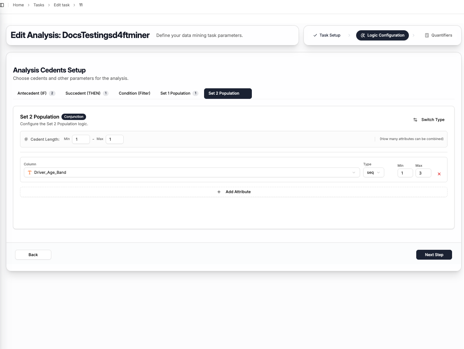Click the Quantifiers step icon
Viewport: 464px width, 349px height.
(427, 36)
